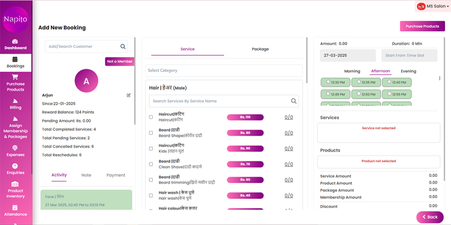The width and height of the screenshot is (451, 225).
Task: Expand the Select Category dropdown
Action: pos(224,70)
